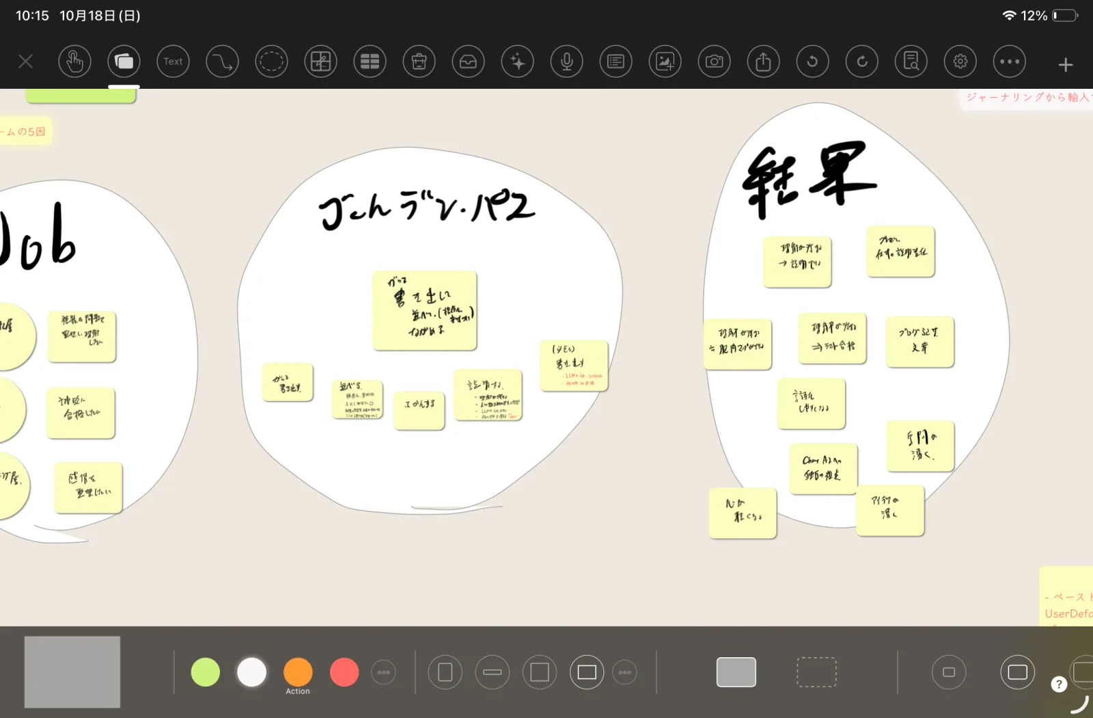Image resolution: width=1093 pixels, height=718 pixels.
Task: Close the editor with the X icon
Action: (x=26, y=61)
